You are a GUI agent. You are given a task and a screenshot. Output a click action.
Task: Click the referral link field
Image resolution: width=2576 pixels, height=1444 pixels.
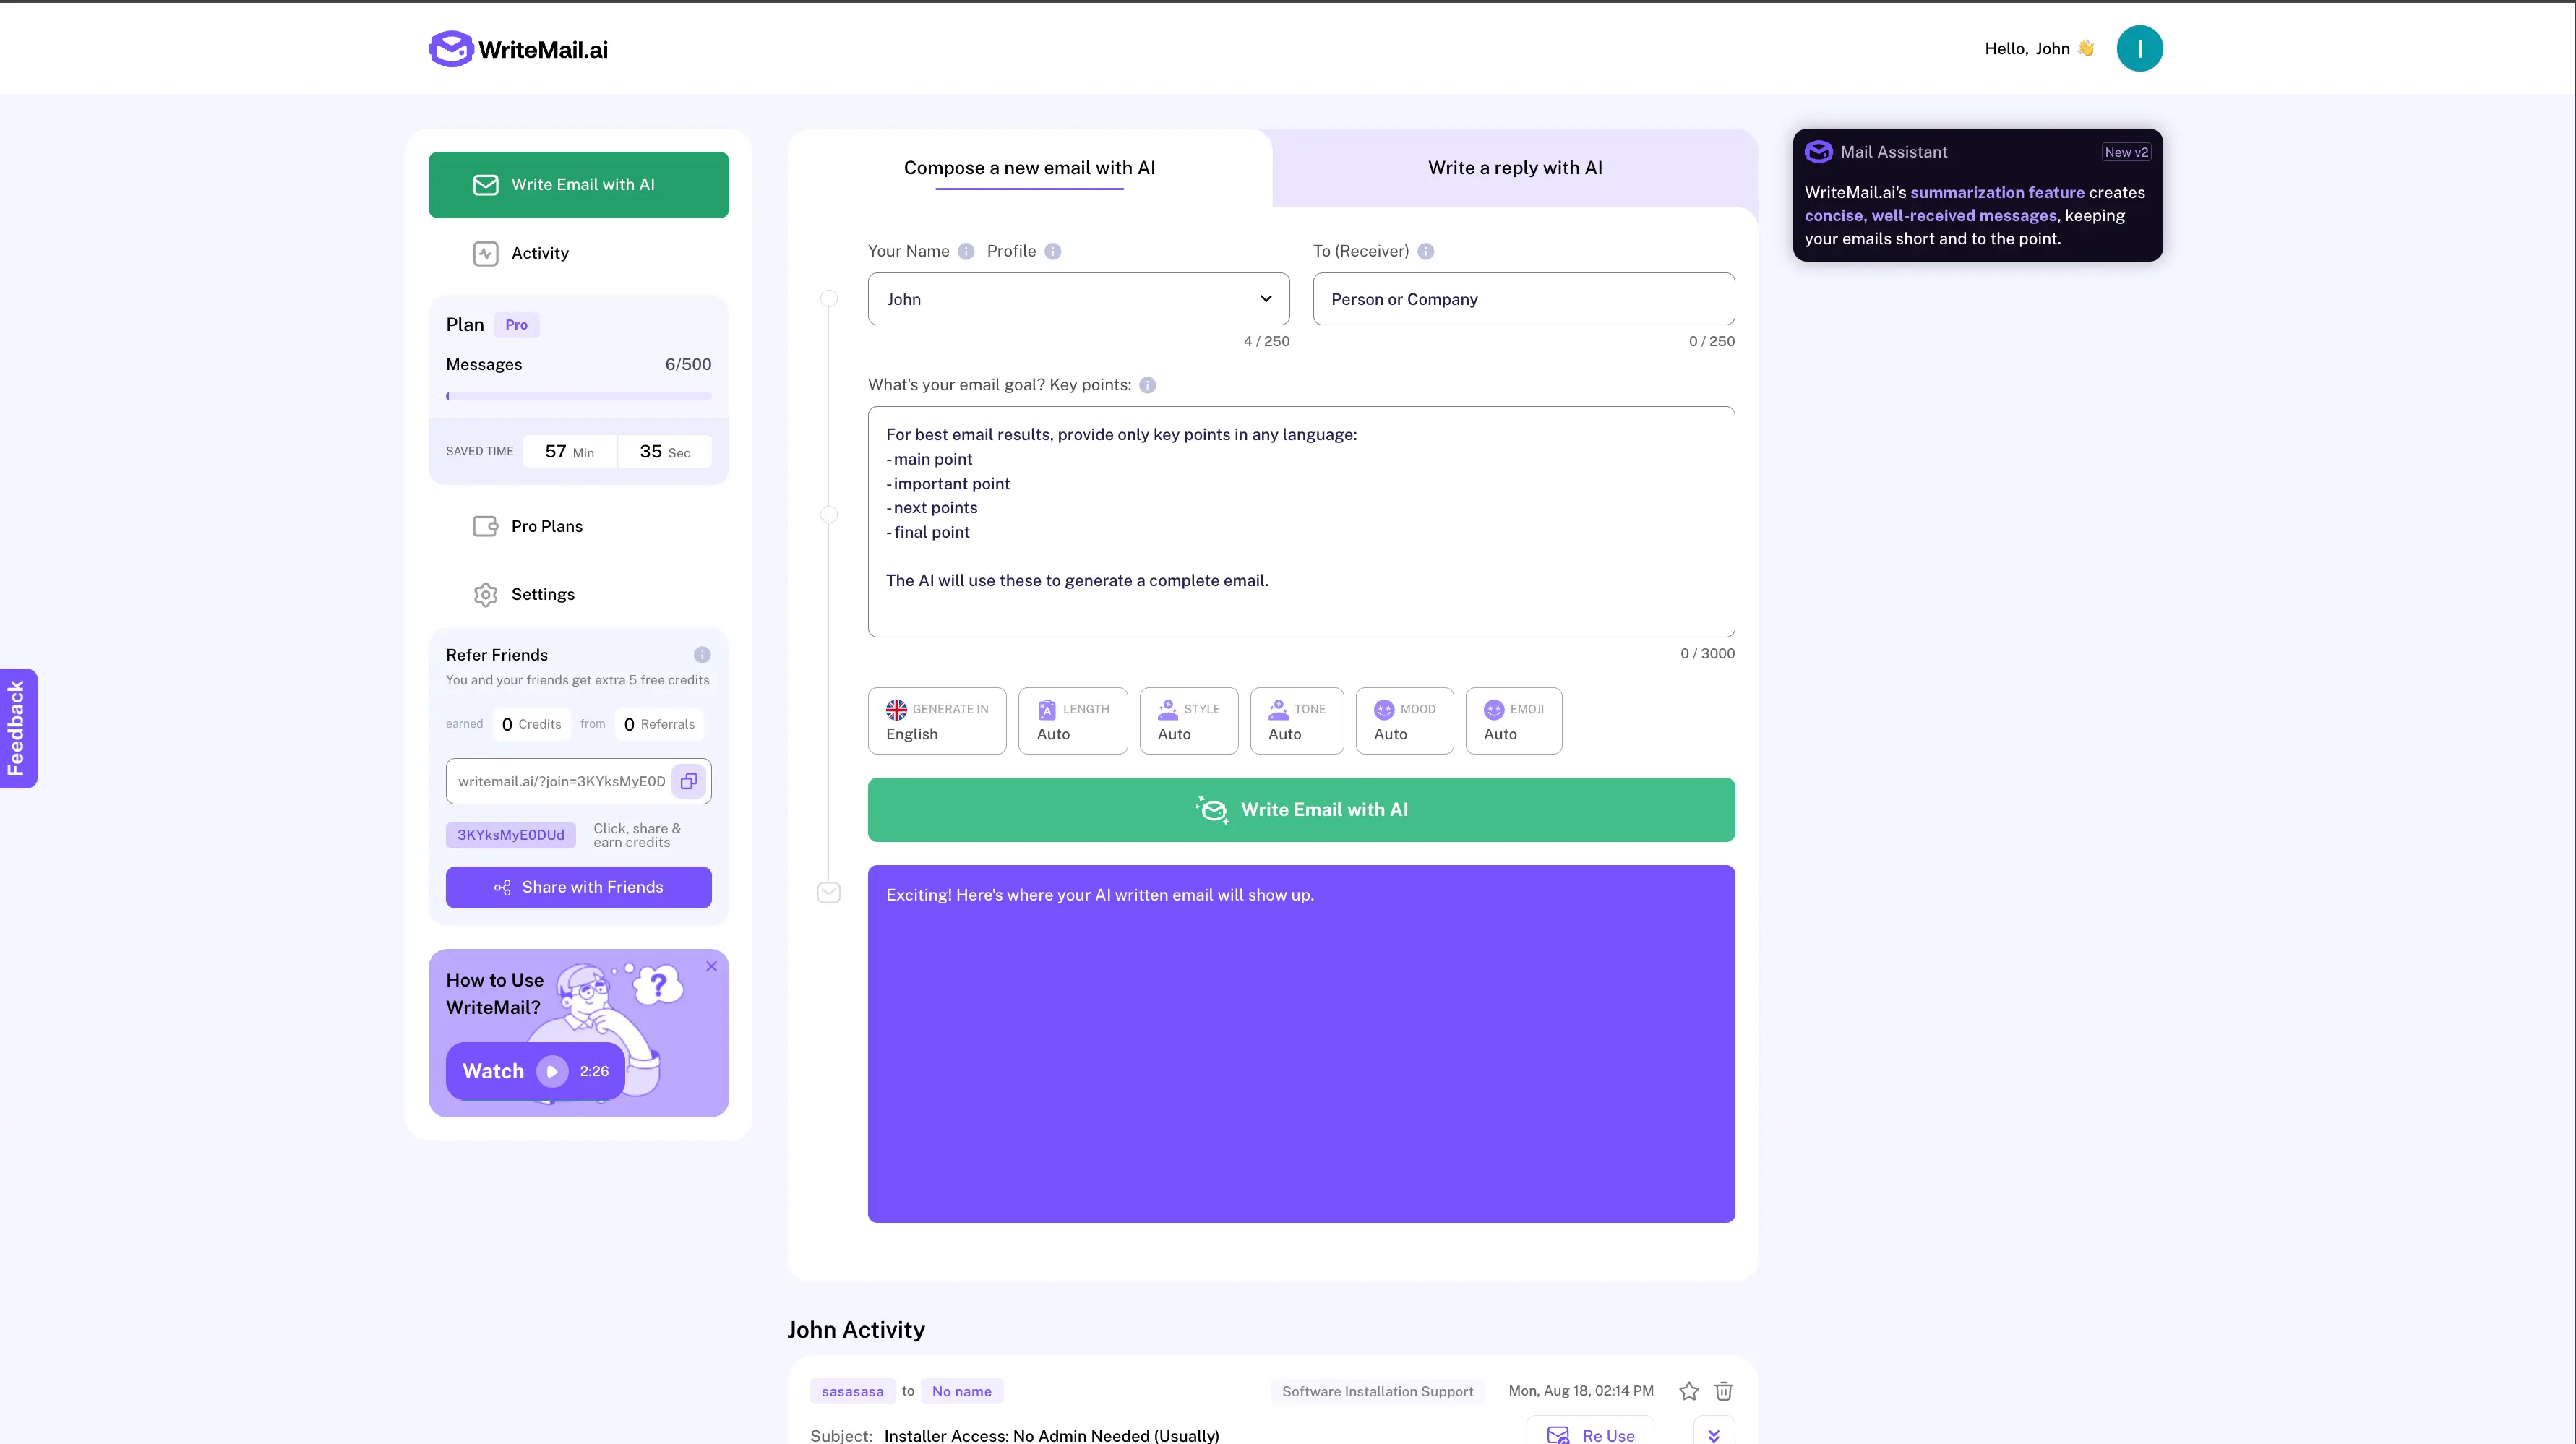pyautogui.click(x=561, y=781)
